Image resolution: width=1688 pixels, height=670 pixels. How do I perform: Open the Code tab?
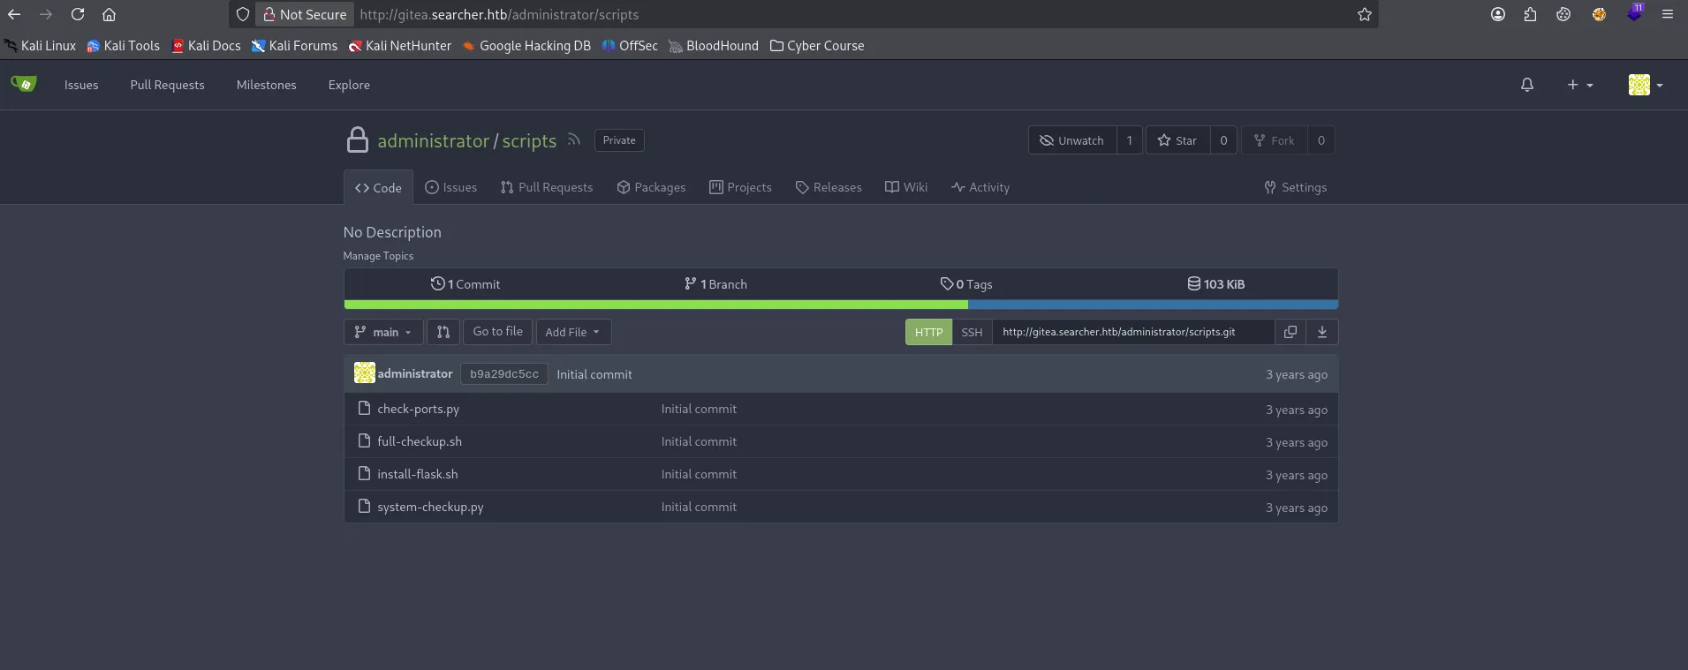click(378, 187)
